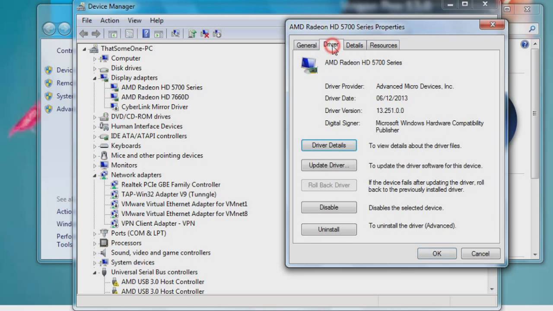
Task: Click the VPN Client Adapter icon
Action: (114, 223)
